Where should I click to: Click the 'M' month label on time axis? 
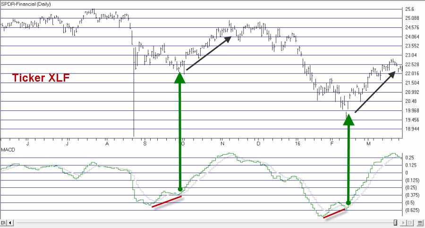pyautogui.click(x=368, y=144)
